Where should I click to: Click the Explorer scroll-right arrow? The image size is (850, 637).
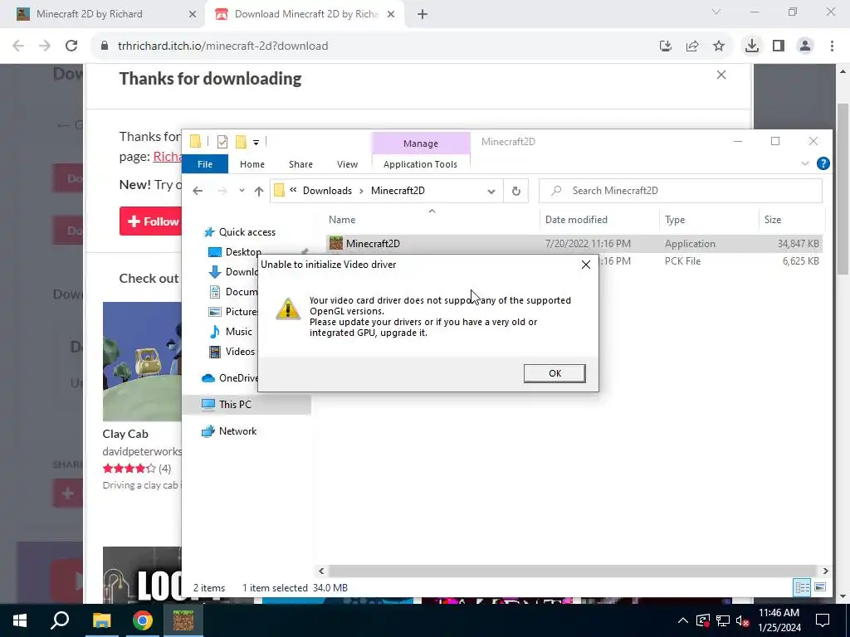(825, 571)
